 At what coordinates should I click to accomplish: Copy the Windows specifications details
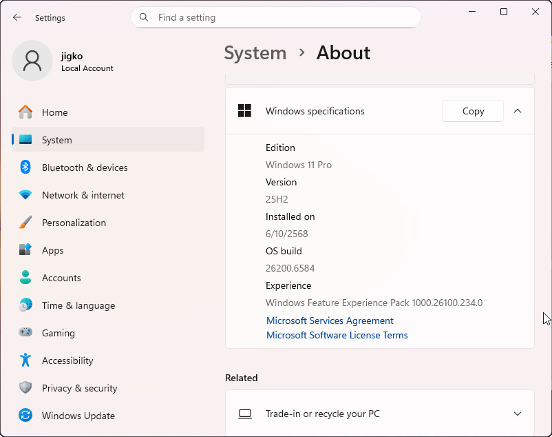tap(472, 110)
